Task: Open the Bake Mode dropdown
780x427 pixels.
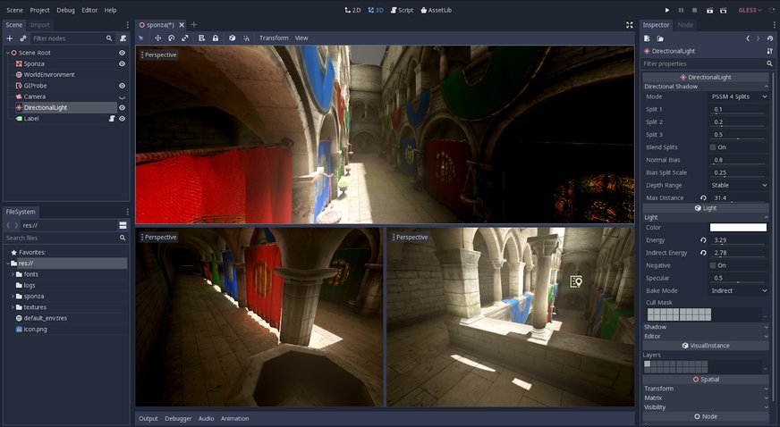Action: pos(738,290)
